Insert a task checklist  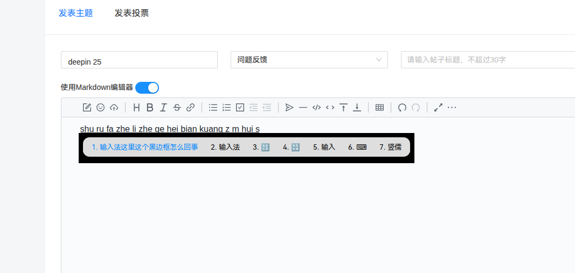pos(240,107)
